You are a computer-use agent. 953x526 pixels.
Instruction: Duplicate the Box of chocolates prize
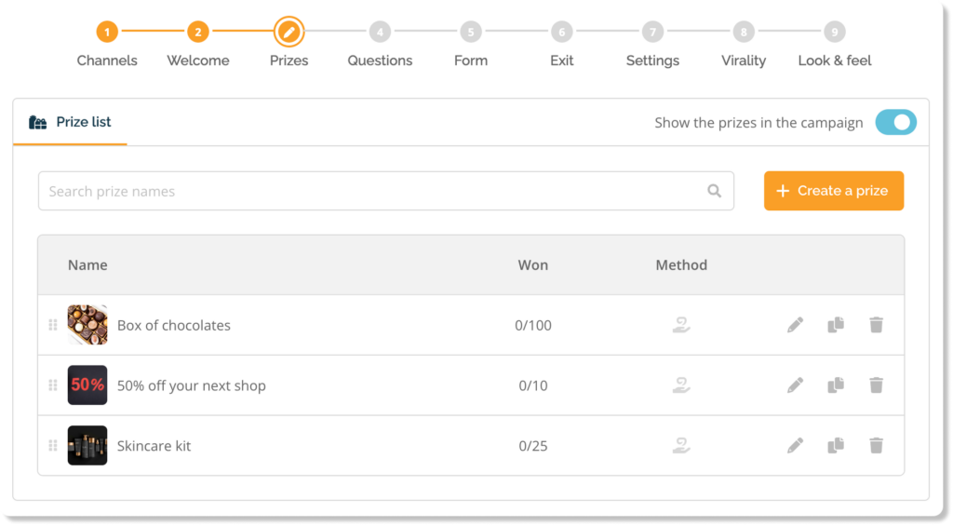click(x=836, y=325)
